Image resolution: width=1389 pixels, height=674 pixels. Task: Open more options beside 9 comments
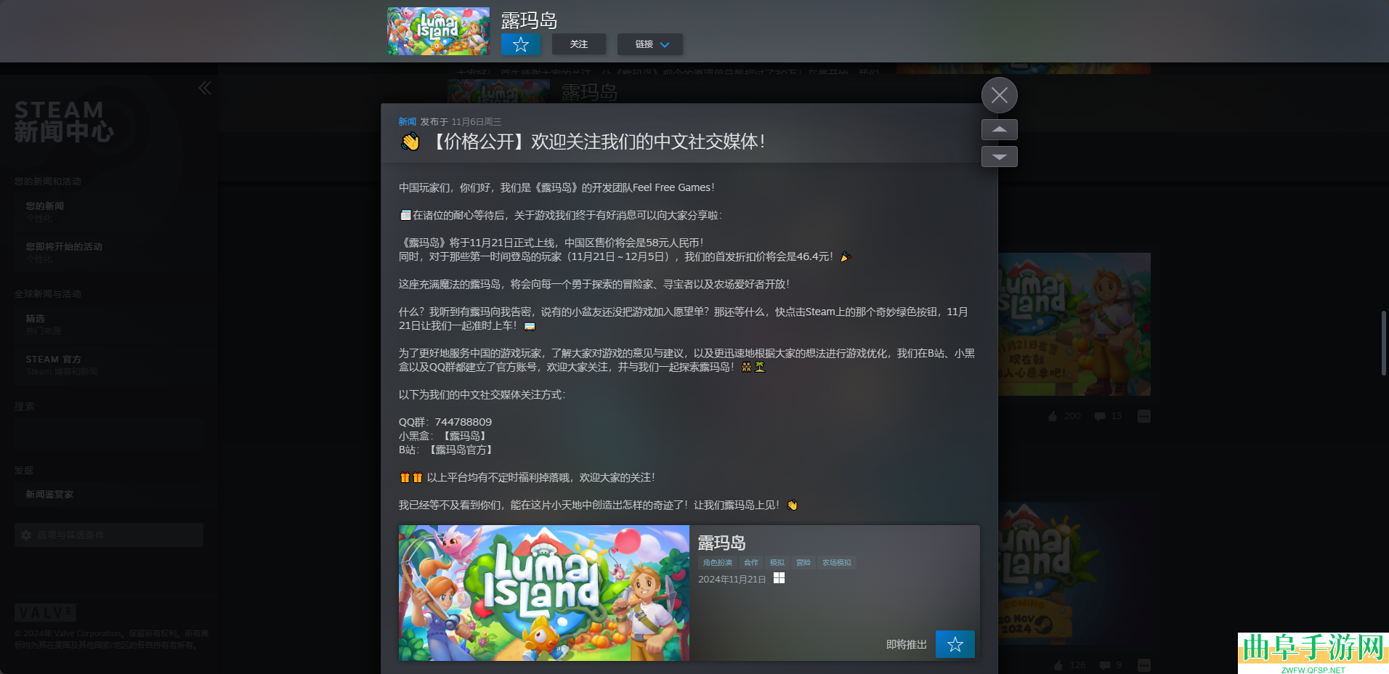[1144, 665]
